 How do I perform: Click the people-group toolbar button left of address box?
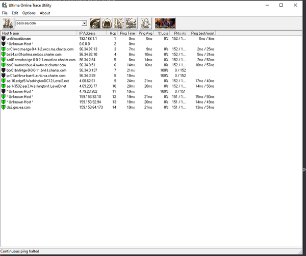point(8,23)
